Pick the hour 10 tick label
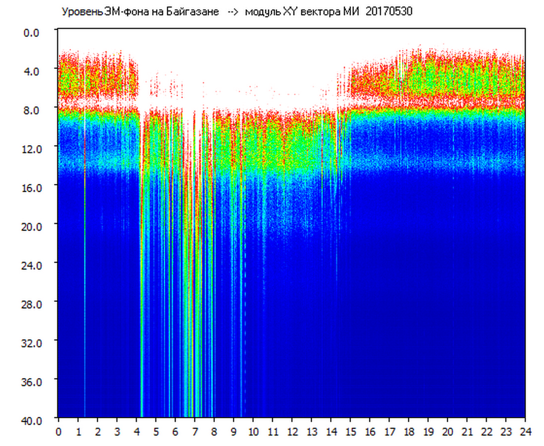This screenshot has width=544, height=446. click(253, 432)
